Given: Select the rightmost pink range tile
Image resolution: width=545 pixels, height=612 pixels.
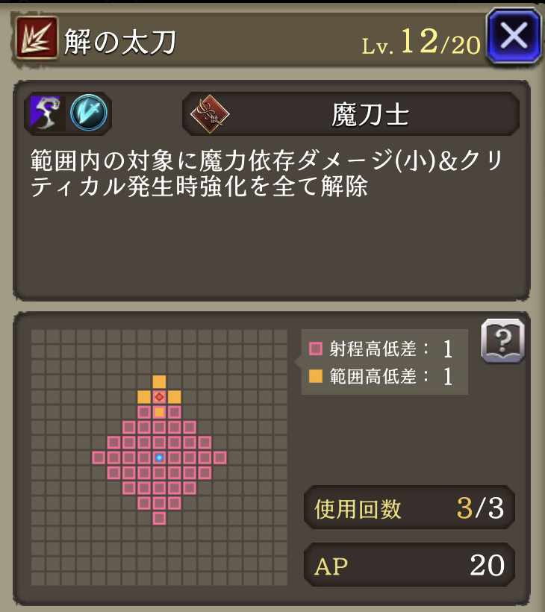Looking at the screenshot, I should coord(219,458).
